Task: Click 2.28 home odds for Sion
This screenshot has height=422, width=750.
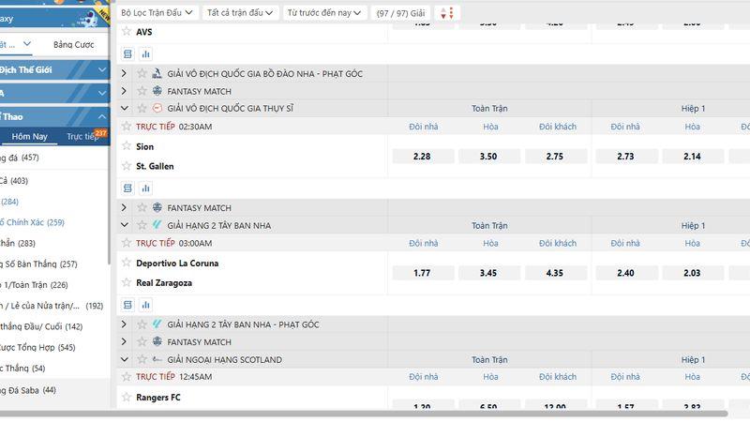Action: coord(422,157)
